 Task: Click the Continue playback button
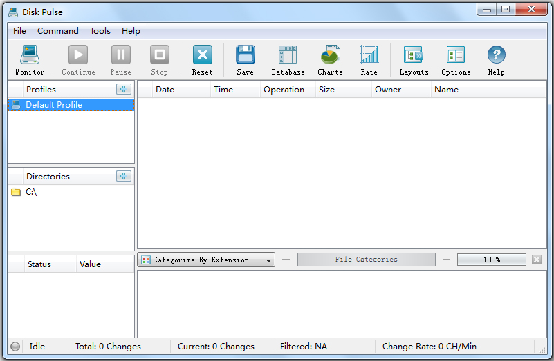[x=78, y=60]
